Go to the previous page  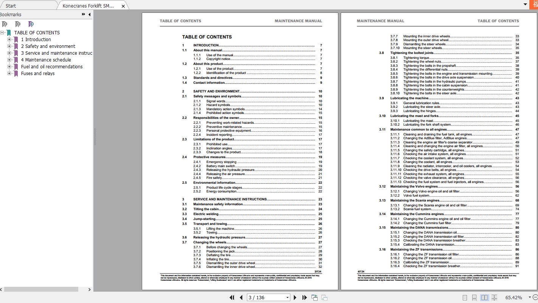(241, 297)
